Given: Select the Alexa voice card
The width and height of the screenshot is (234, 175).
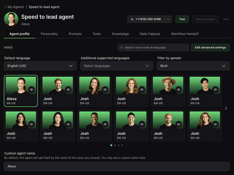Looking at the screenshot, I should [x=21, y=91].
